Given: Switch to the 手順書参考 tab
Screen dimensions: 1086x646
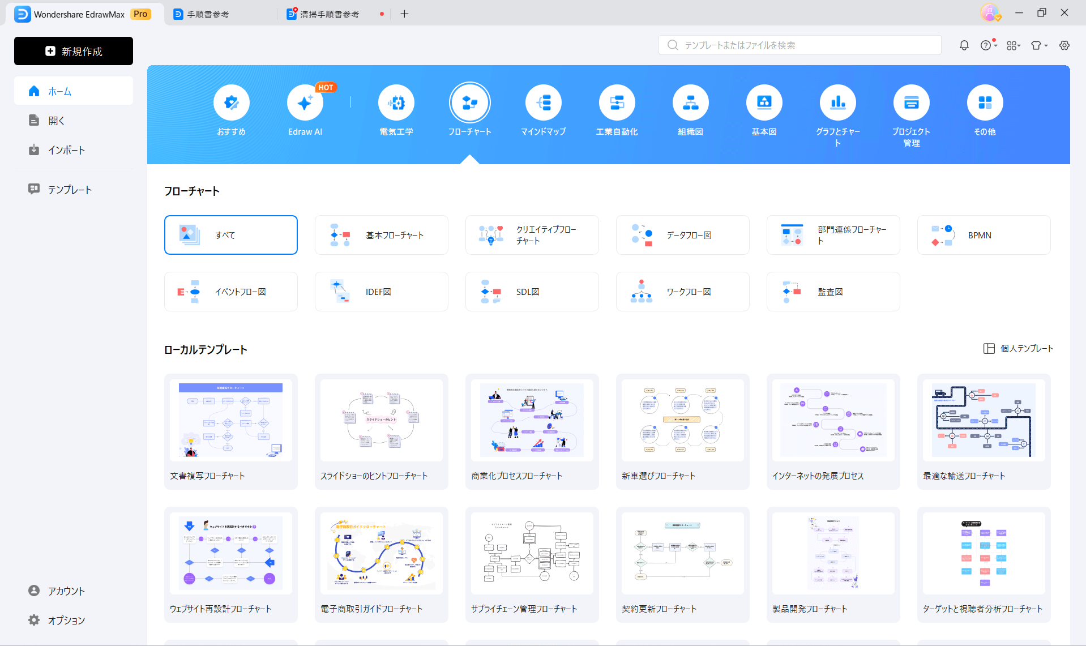Looking at the screenshot, I should tap(221, 14).
